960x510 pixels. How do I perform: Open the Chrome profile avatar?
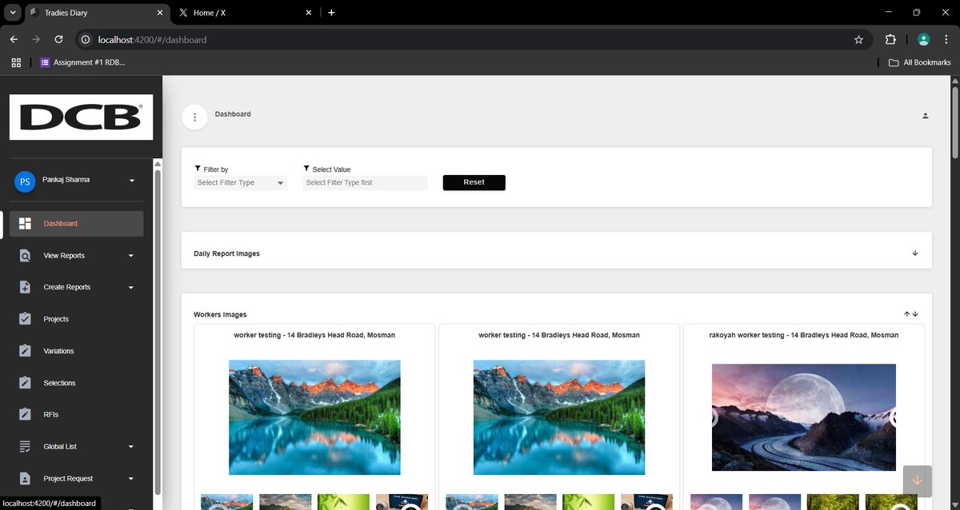(x=923, y=39)
